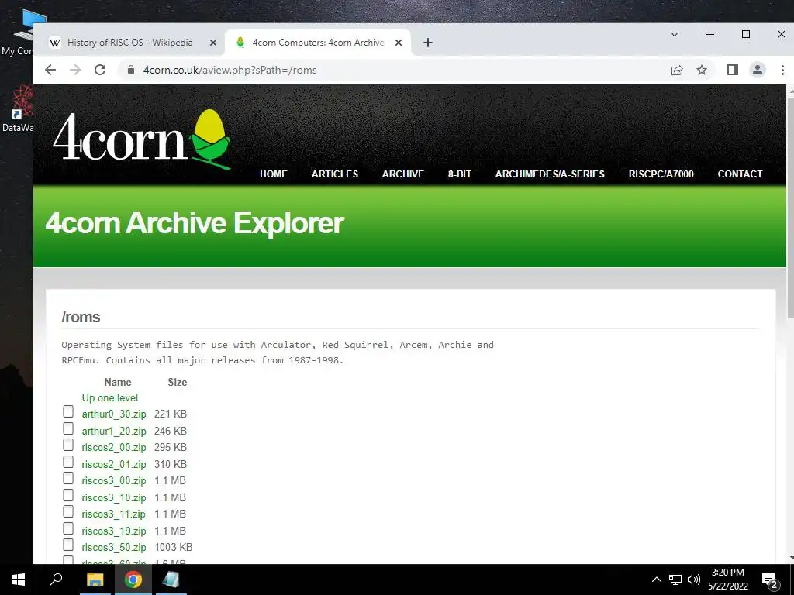Open a new browser tab
This screenshot has height=595, width=794.
[x=428, y=43]
